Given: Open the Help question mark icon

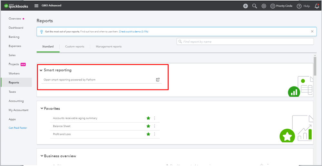Looking at the screenshot, I should coord(299,6).
